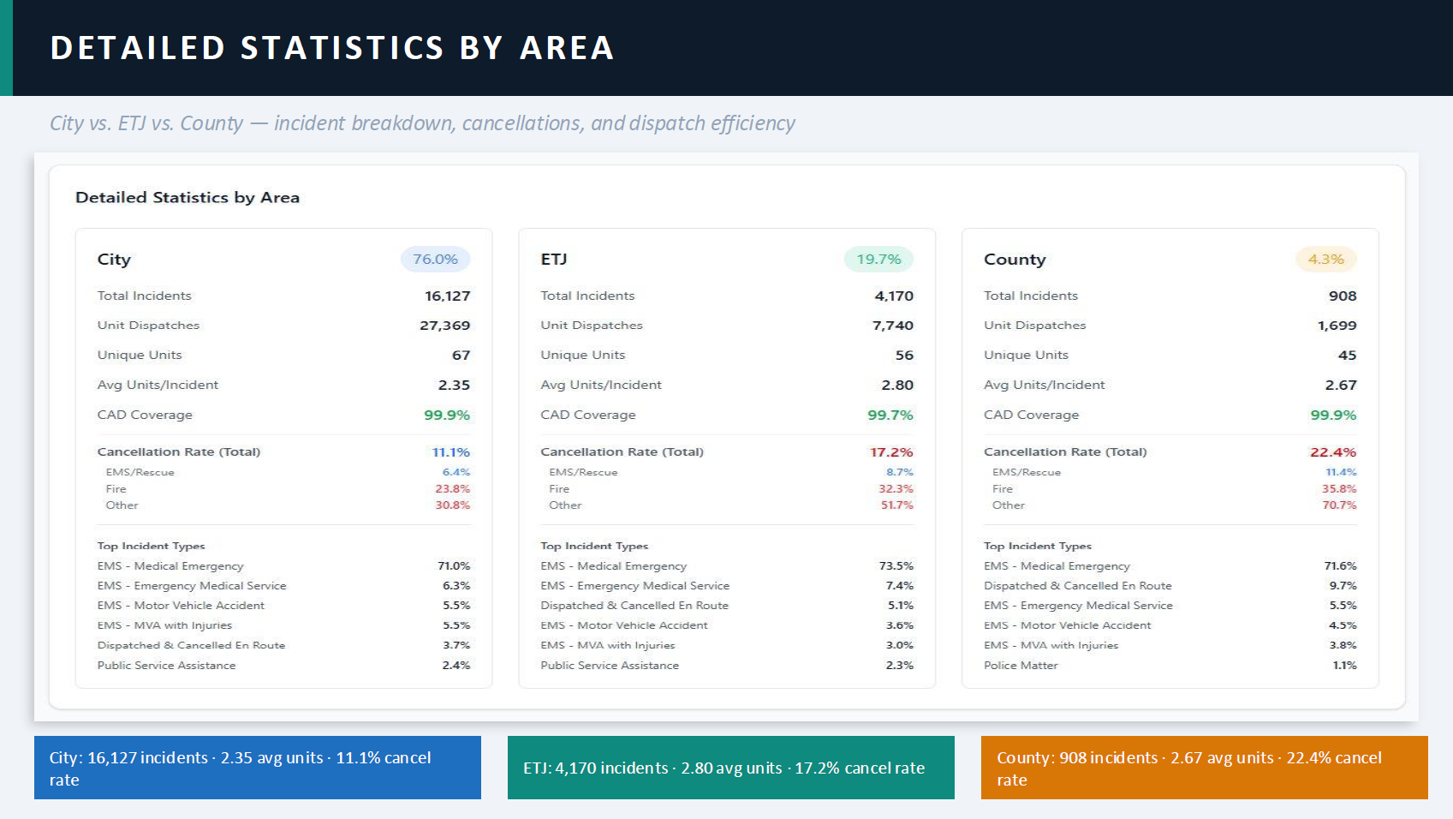Click the County Avg Units/Incident value 2.67
This screenshot has width=1453, height=819.
tap(1340, 385)
